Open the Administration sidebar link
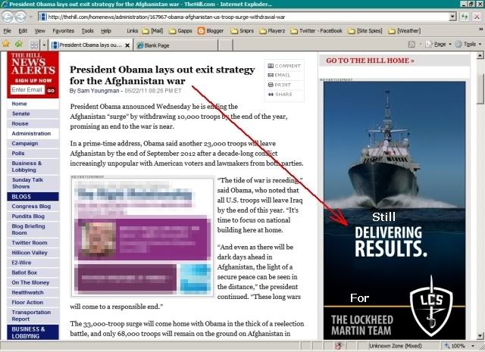The image size is (485, 352). (x=33, y=133)
